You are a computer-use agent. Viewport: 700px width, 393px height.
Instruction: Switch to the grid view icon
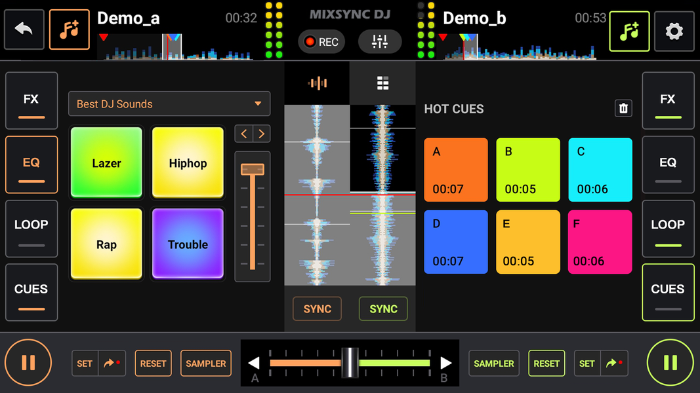(382, 83)
